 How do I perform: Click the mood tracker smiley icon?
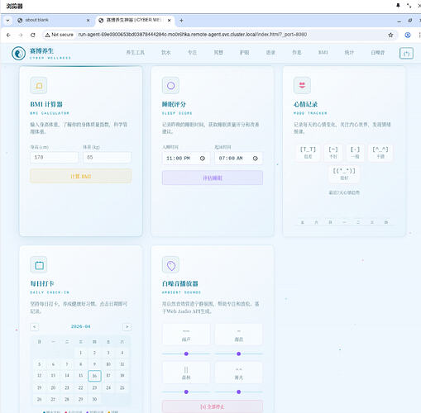click(302, 86)
